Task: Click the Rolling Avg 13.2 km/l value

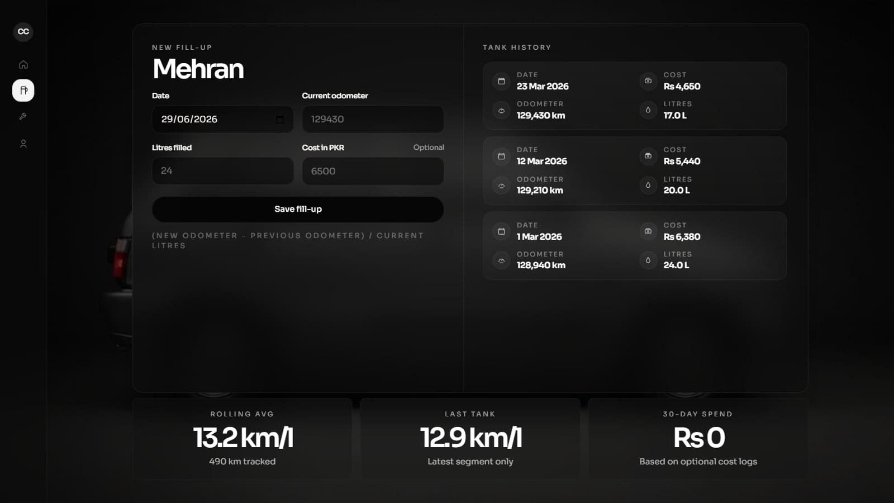Action: coord(242,438)
